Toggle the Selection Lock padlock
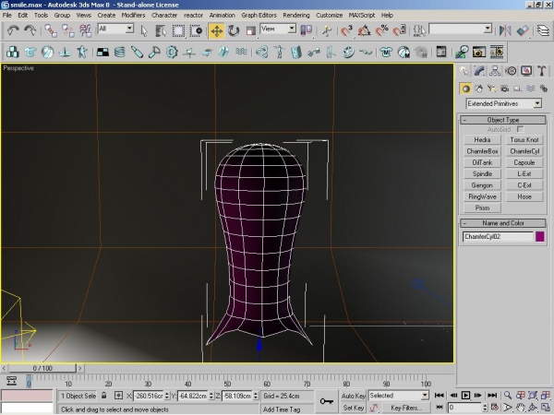The height and width of the screenshot is (415, 554). pyautogui.click(x=103, y=396)
